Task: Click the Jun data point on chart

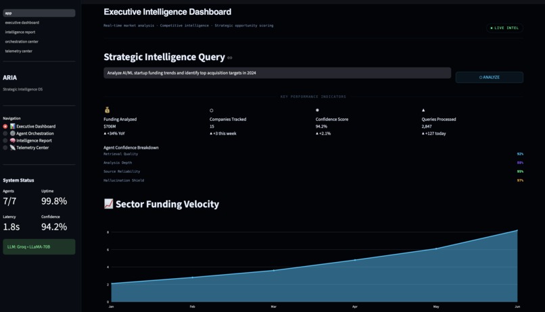Action: [x=517, y=230]
